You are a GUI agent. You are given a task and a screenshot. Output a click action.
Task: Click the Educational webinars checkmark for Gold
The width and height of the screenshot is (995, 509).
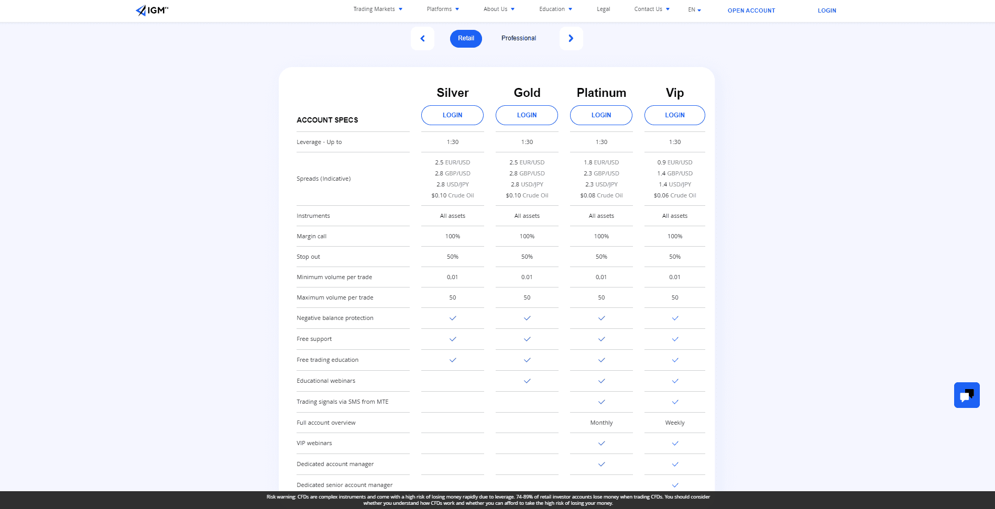[527, 381]
